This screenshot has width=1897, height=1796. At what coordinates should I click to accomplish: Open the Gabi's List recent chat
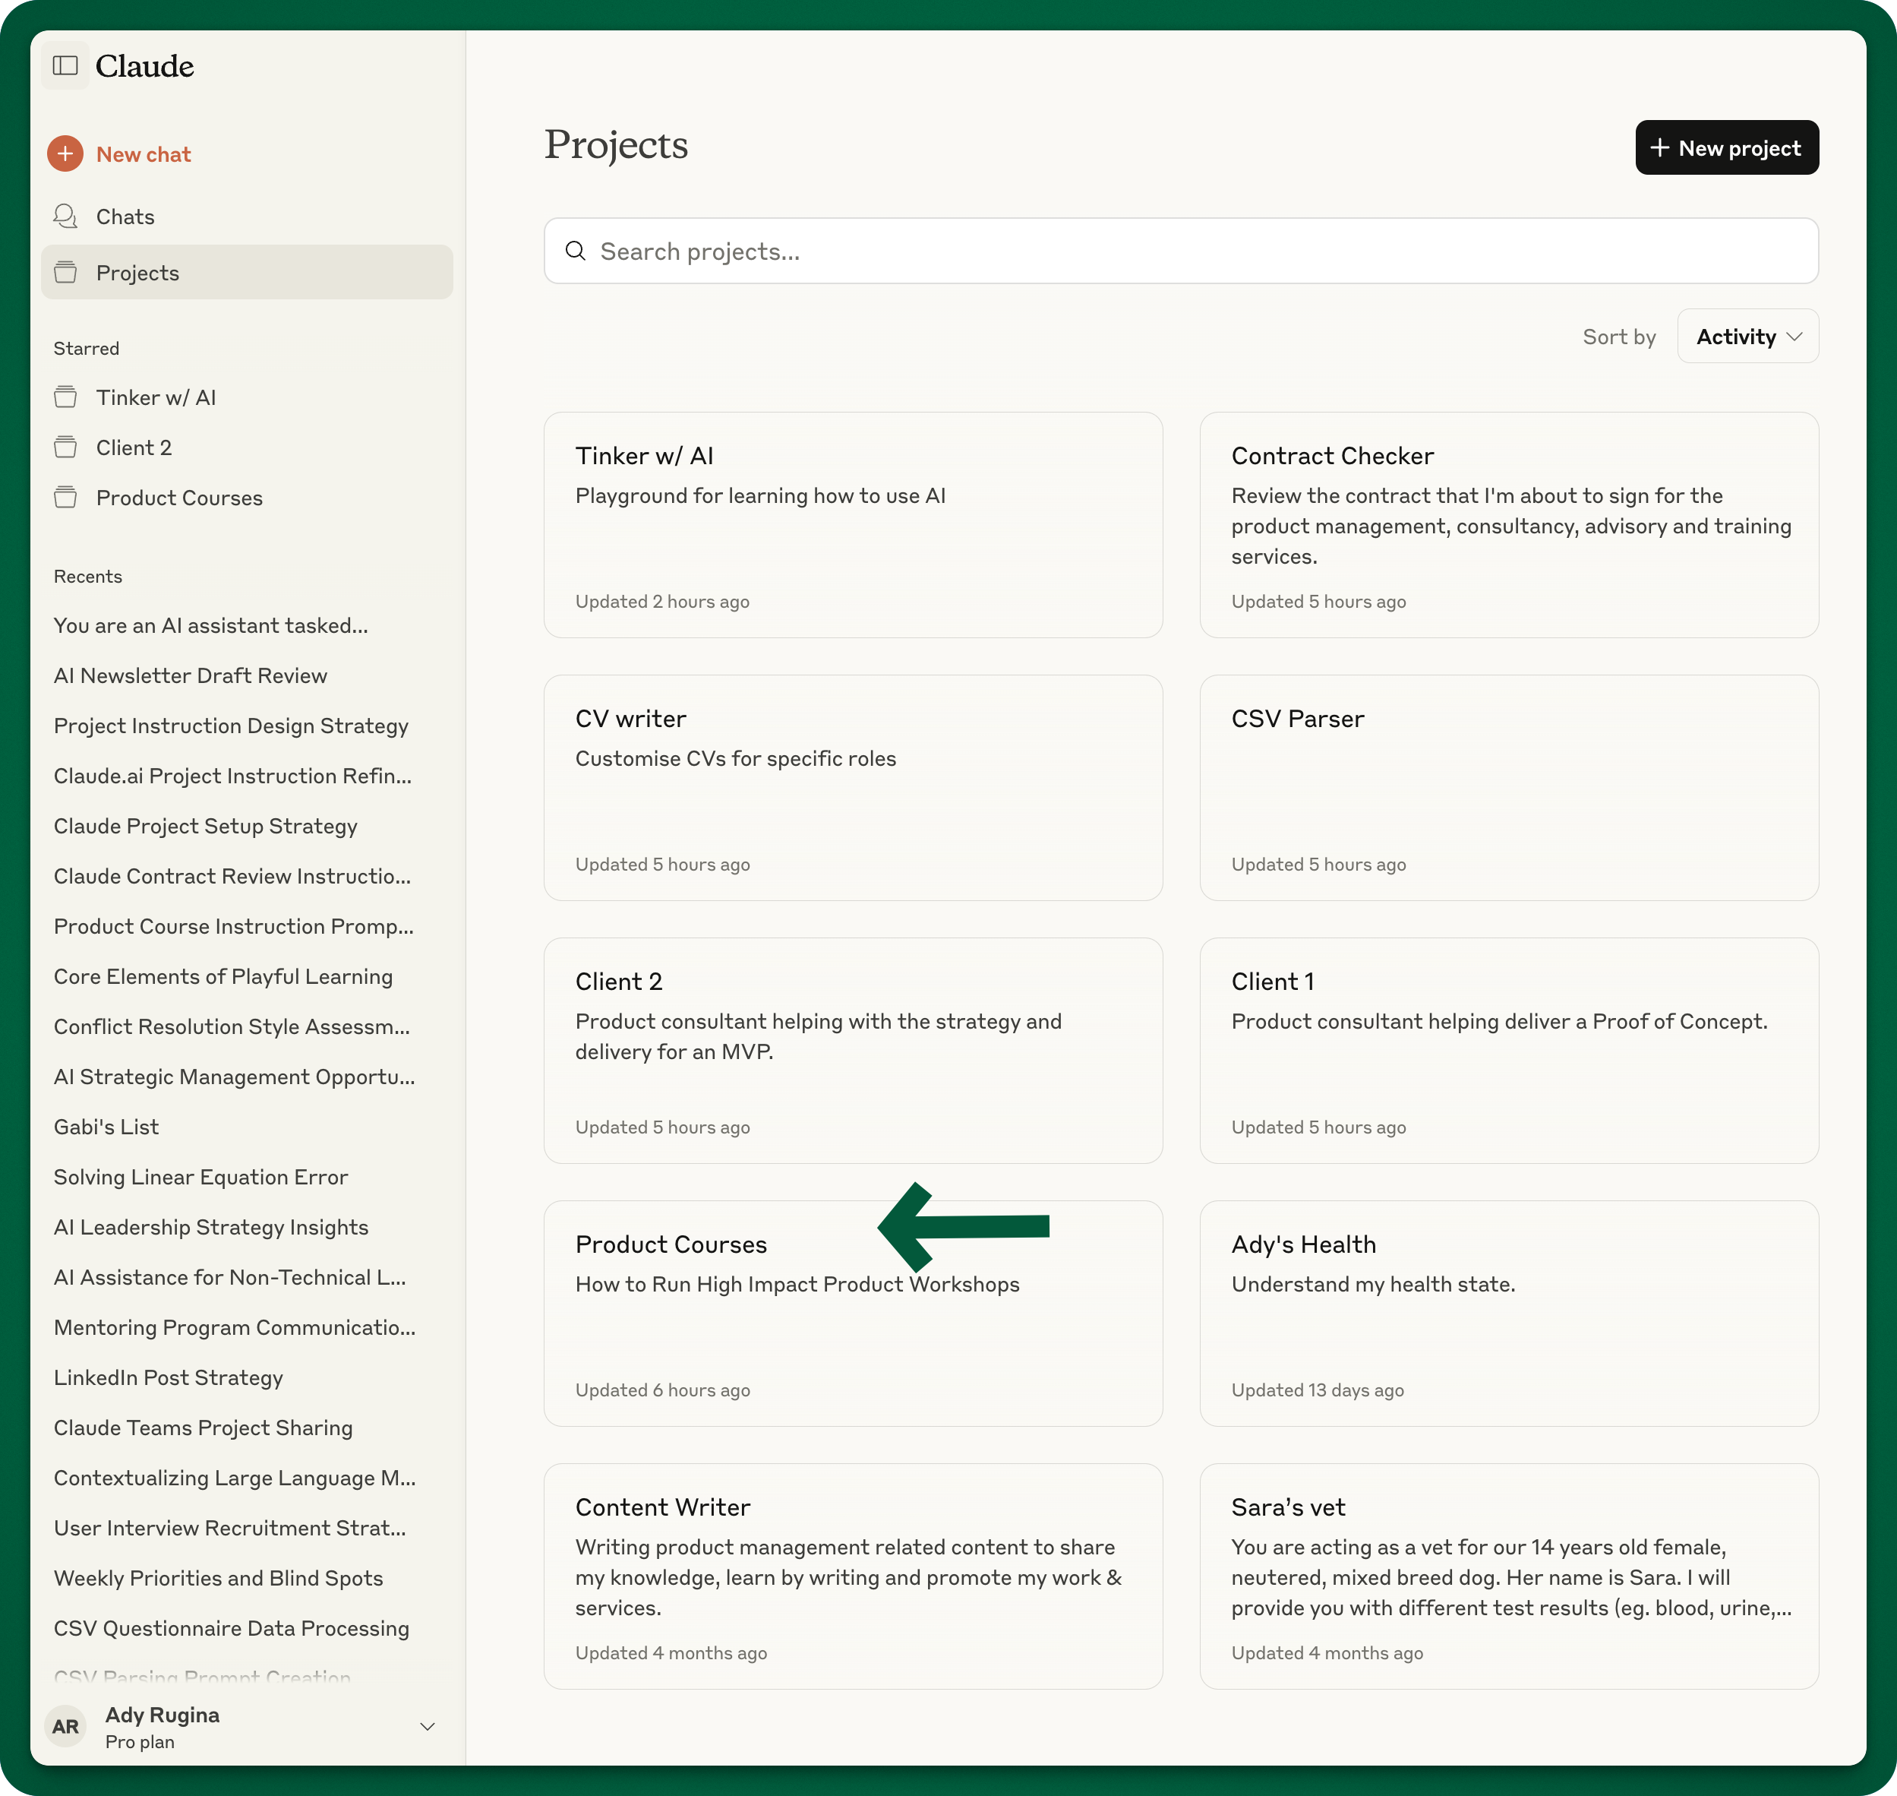pos(106,1127)
